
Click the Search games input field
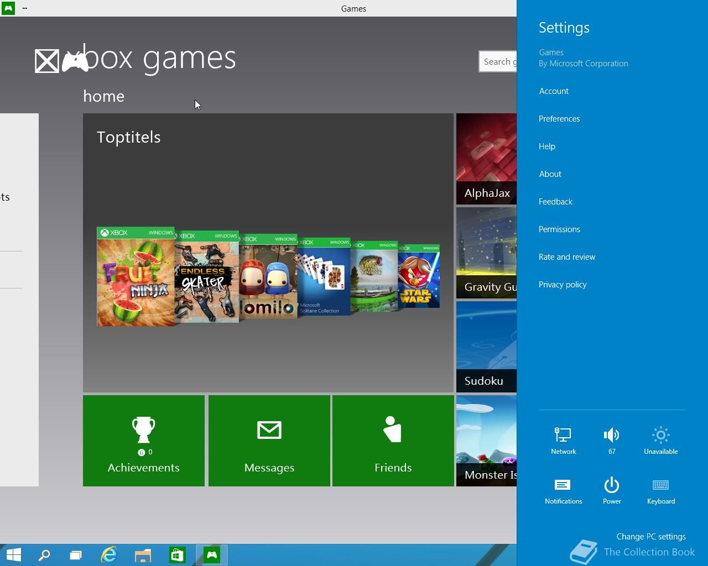(498, 61)
